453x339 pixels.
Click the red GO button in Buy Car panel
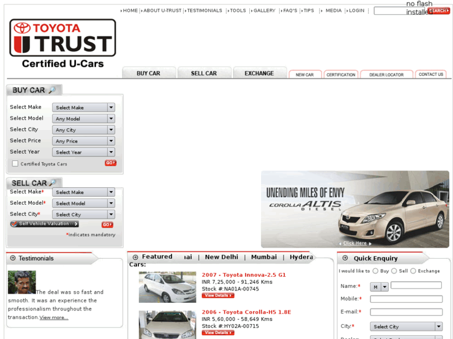pos(110,163)
